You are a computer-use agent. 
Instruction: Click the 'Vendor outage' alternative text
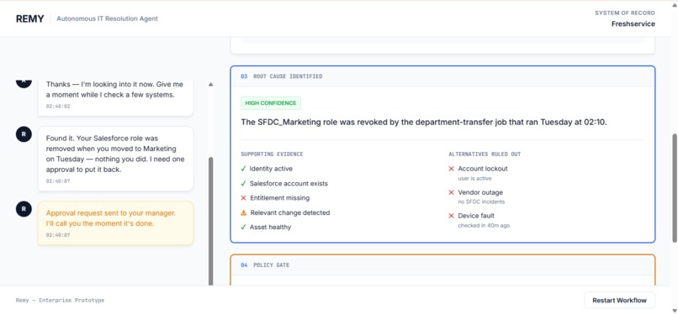[x=480, y=192]
